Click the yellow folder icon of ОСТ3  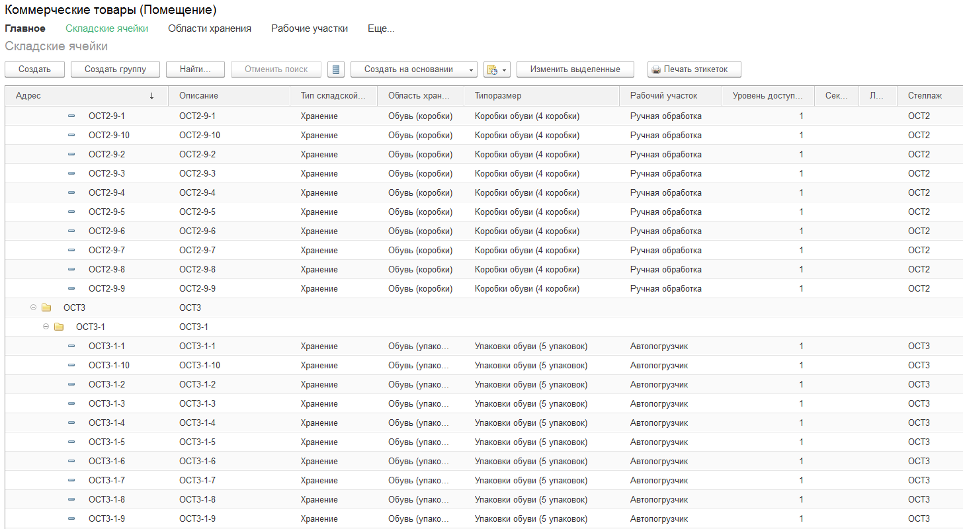46,307
